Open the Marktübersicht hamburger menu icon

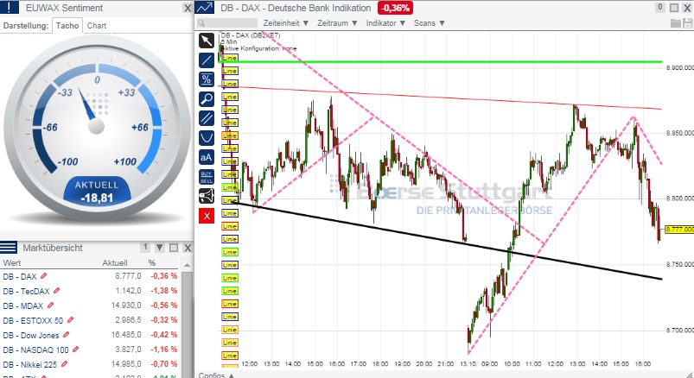coord(9,248)
